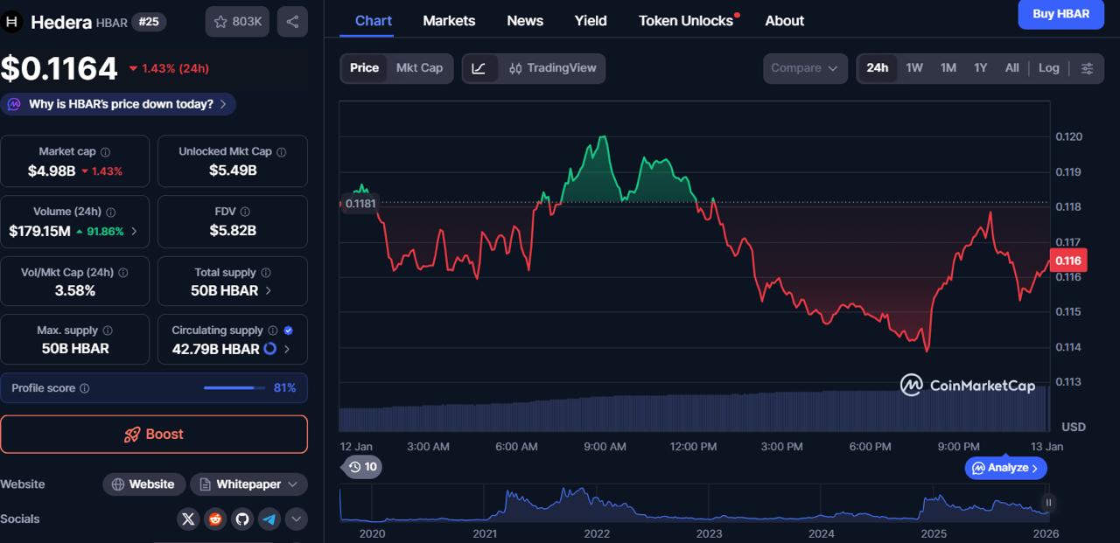Expand the Compare dropdown
Viewport: 1120px width, 543px height.
pyautogui.click(x=804, y=67)
